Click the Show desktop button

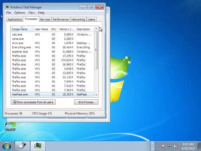tap(199, 146)
